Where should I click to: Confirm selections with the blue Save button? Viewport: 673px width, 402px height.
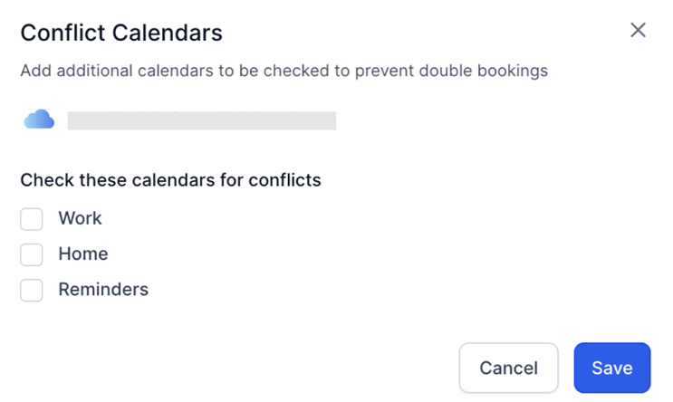coord(611,368)
